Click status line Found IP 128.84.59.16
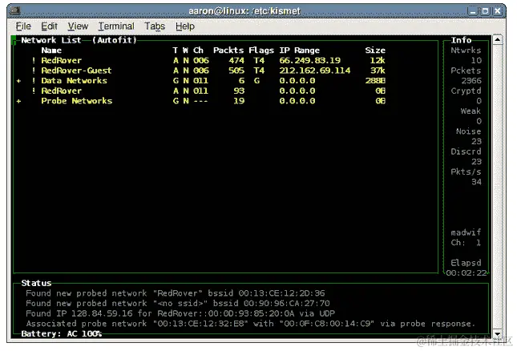 pyautogui.click(x=180, y=313)
